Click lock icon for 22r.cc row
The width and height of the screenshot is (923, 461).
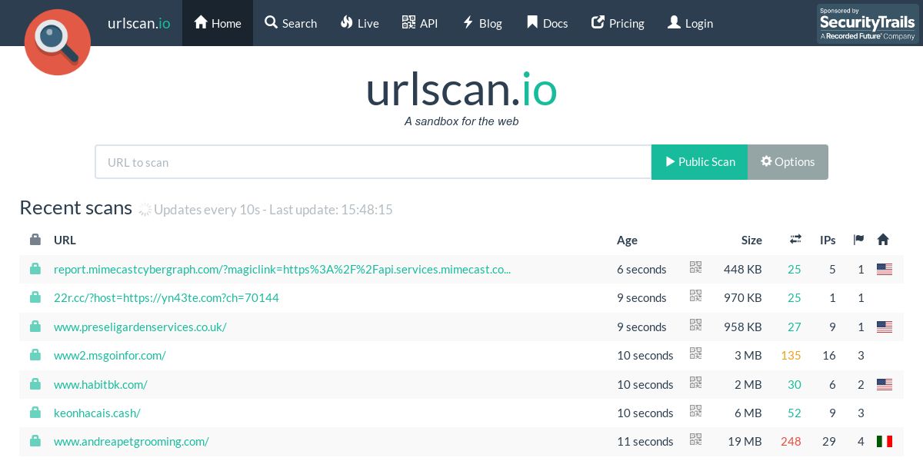click(35, 297)
